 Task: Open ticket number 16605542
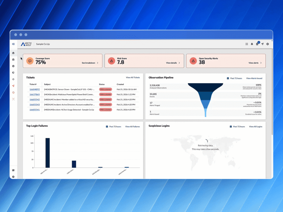[x=35, y=99]
